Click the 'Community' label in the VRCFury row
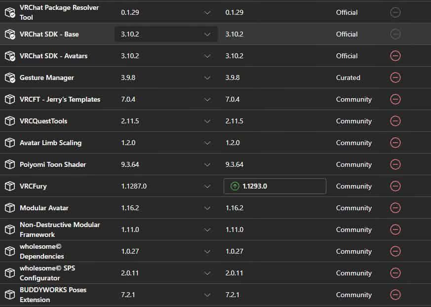Screen dimensions: 431x307 tap(354, 187)
